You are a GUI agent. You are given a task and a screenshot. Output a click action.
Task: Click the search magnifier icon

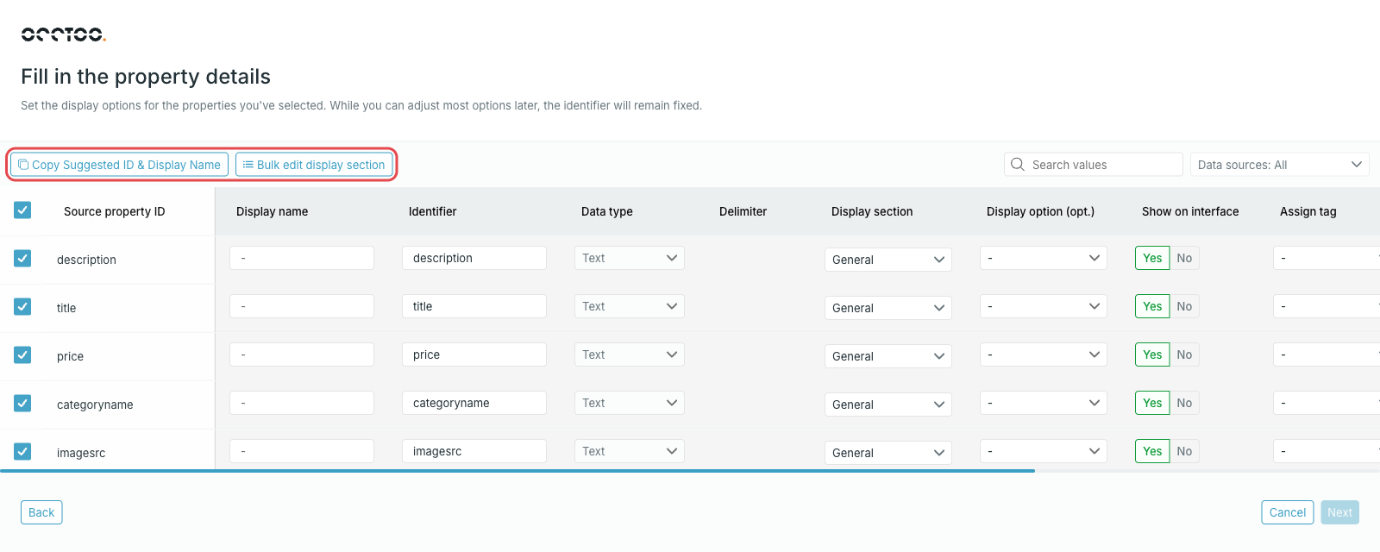coord(1018,165)
